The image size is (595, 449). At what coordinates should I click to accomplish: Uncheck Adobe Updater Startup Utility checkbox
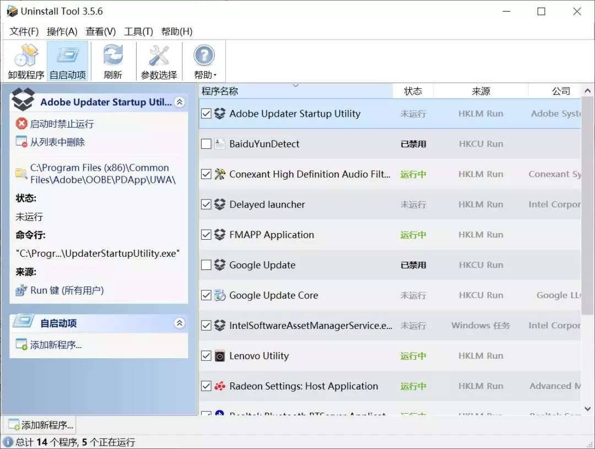[x=206, y=113]
